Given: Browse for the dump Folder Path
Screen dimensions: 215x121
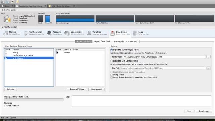Looking at the screenshot, I should point(208,57).
